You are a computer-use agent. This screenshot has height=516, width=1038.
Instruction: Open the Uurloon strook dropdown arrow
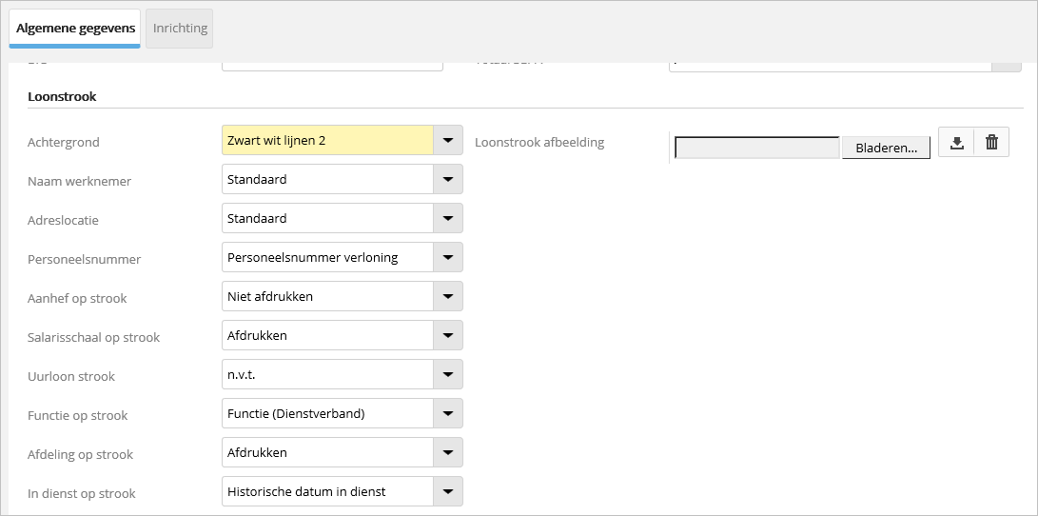point(448,375)
